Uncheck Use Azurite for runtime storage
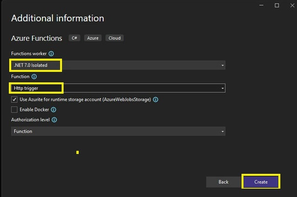 (14, 100)
